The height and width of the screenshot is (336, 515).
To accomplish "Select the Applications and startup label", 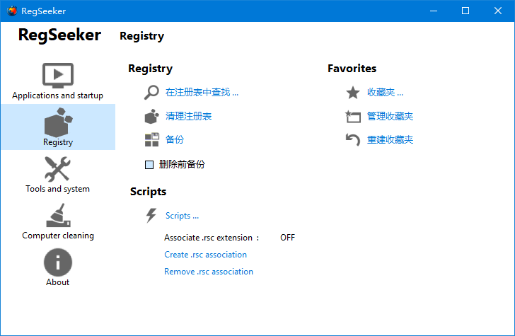I will click(58, 95).
